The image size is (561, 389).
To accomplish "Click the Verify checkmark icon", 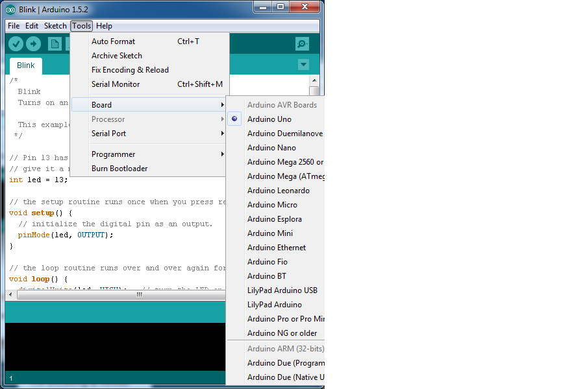I will tap(16, 44).
